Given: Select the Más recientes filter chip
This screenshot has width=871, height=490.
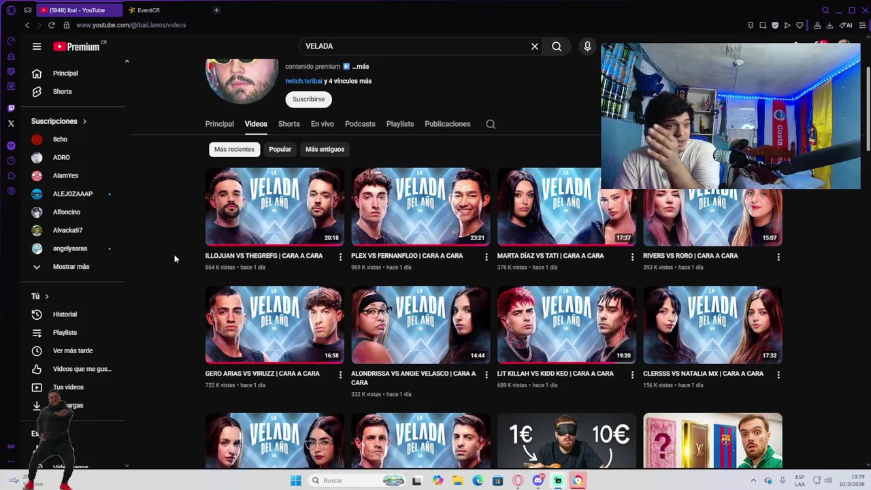Looking at the screenshot, I should coord(234,149).
